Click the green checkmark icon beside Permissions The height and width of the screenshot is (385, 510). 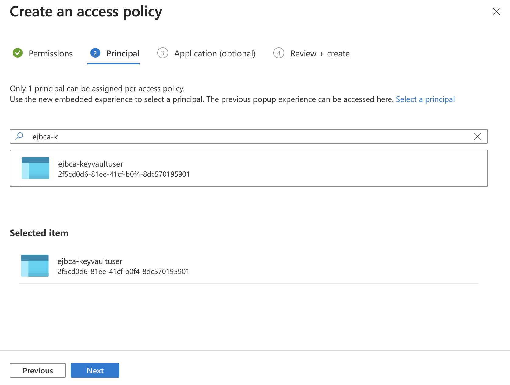18,53
